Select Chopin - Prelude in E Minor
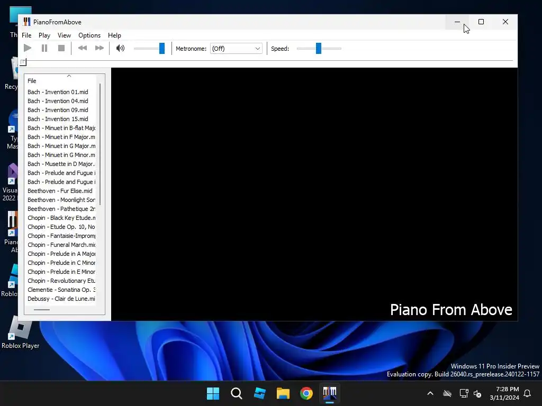This screenshot has width=542, height=406. pyautogui.click(x=61, y=271)
